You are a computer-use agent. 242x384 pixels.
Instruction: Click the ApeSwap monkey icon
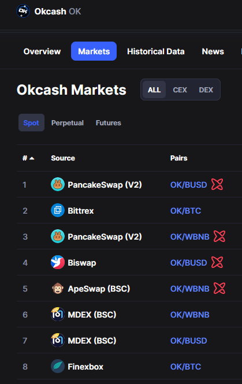click(58, 288)
